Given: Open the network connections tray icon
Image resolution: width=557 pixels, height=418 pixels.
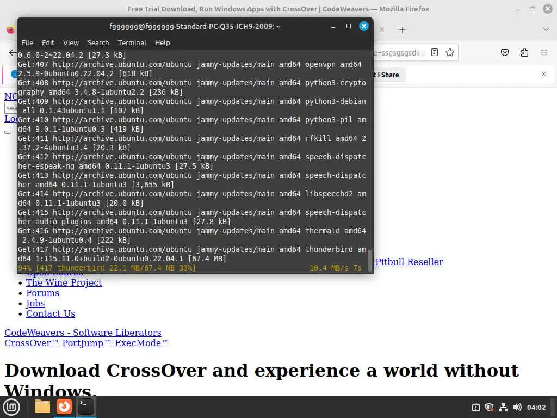Looking at the screenshot, I should coord(503,407).
